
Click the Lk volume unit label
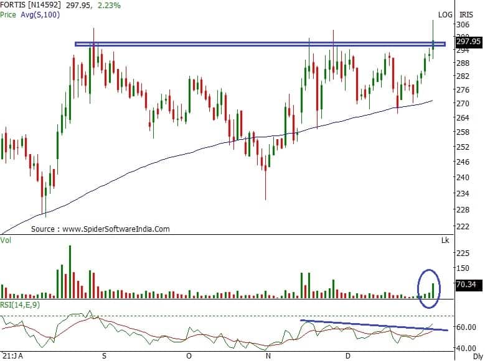click(445, 240)
